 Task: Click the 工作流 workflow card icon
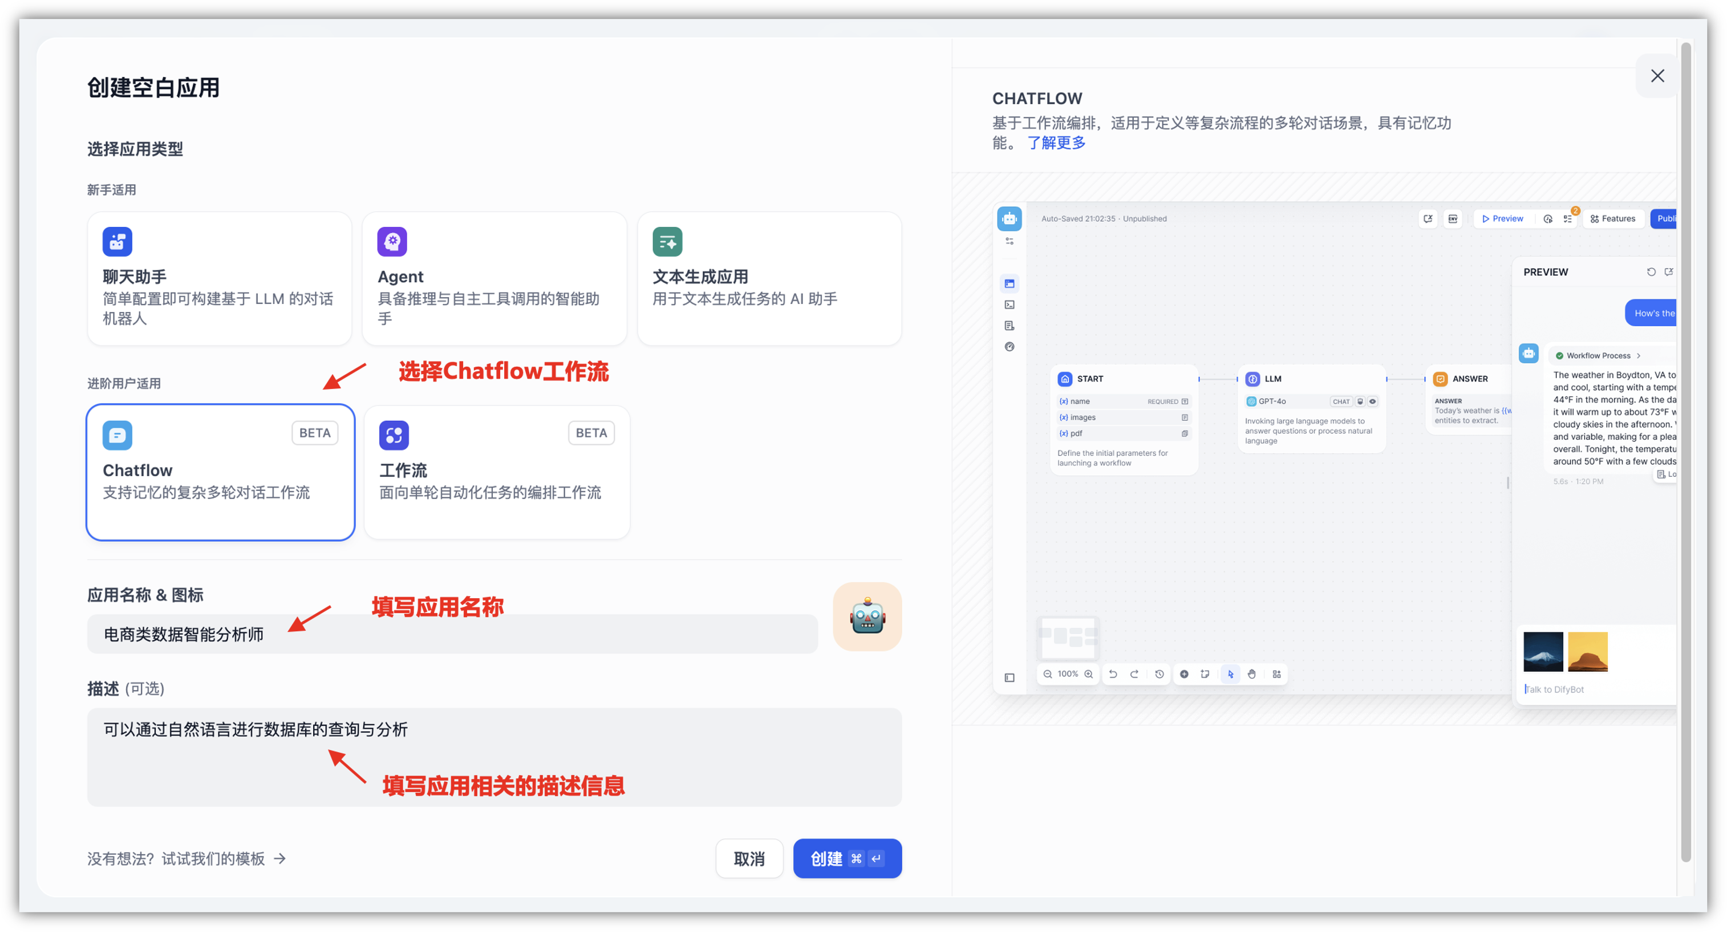tap(394, 435)
